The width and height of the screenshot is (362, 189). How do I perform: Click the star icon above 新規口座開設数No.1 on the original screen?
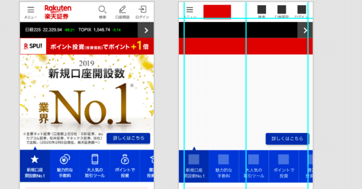point(35,160)
